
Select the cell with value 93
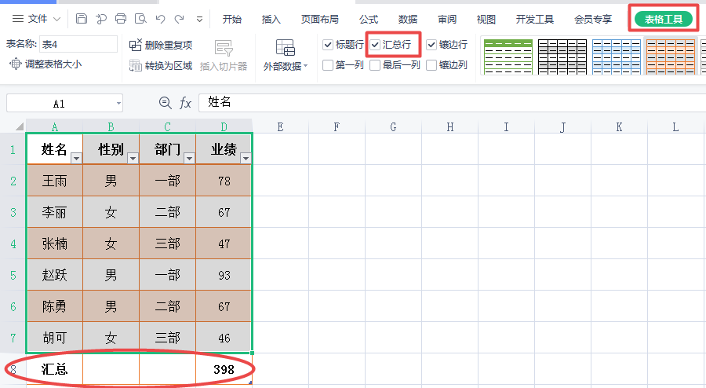pos(224,275)
